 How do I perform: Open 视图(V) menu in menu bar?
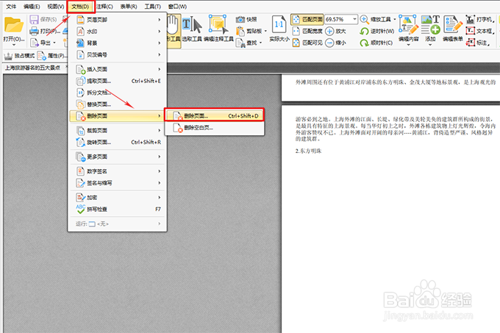click(55, 7)
